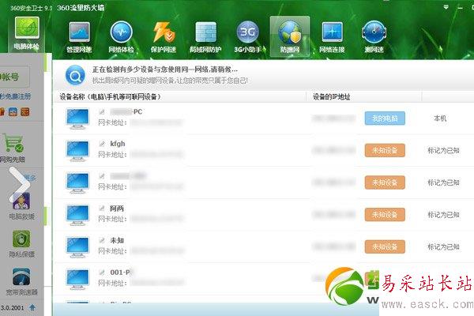The width and height of the screenshot is (474, 316).
Task: Select the 阿两 device name
Action: tap(117, 208)
